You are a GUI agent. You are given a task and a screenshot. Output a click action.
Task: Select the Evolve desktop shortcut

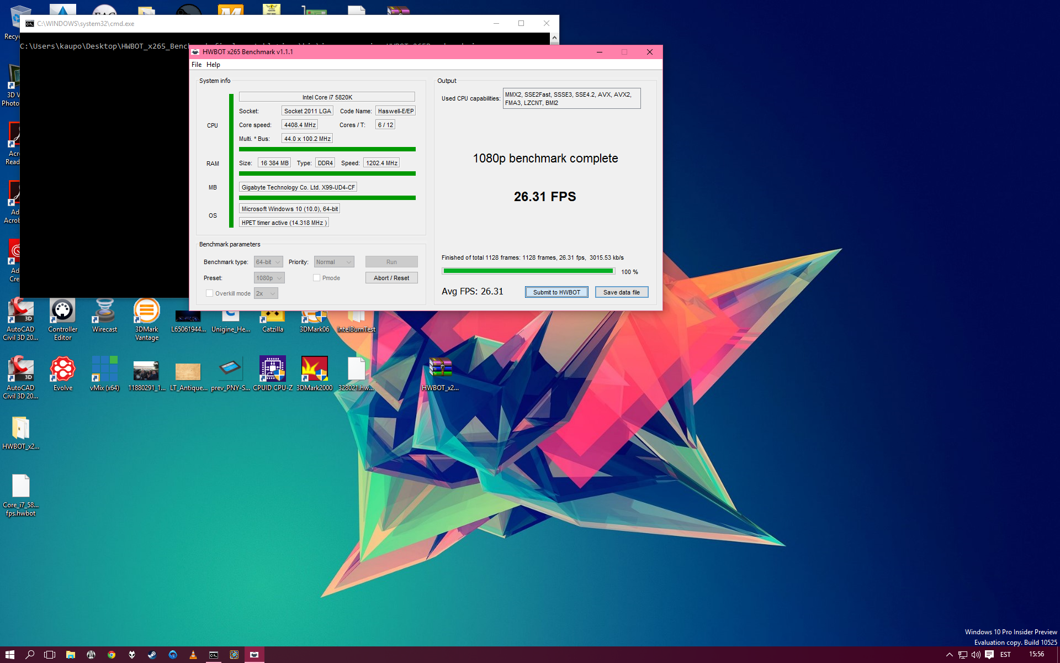(62, 374)
